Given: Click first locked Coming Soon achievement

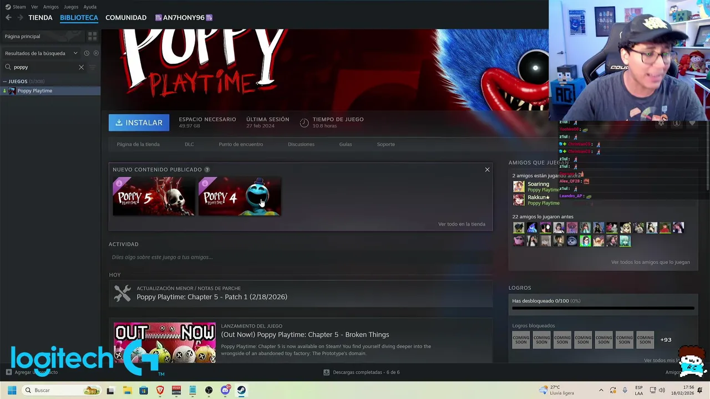Looking at the screenshot, I should (521, 339).
